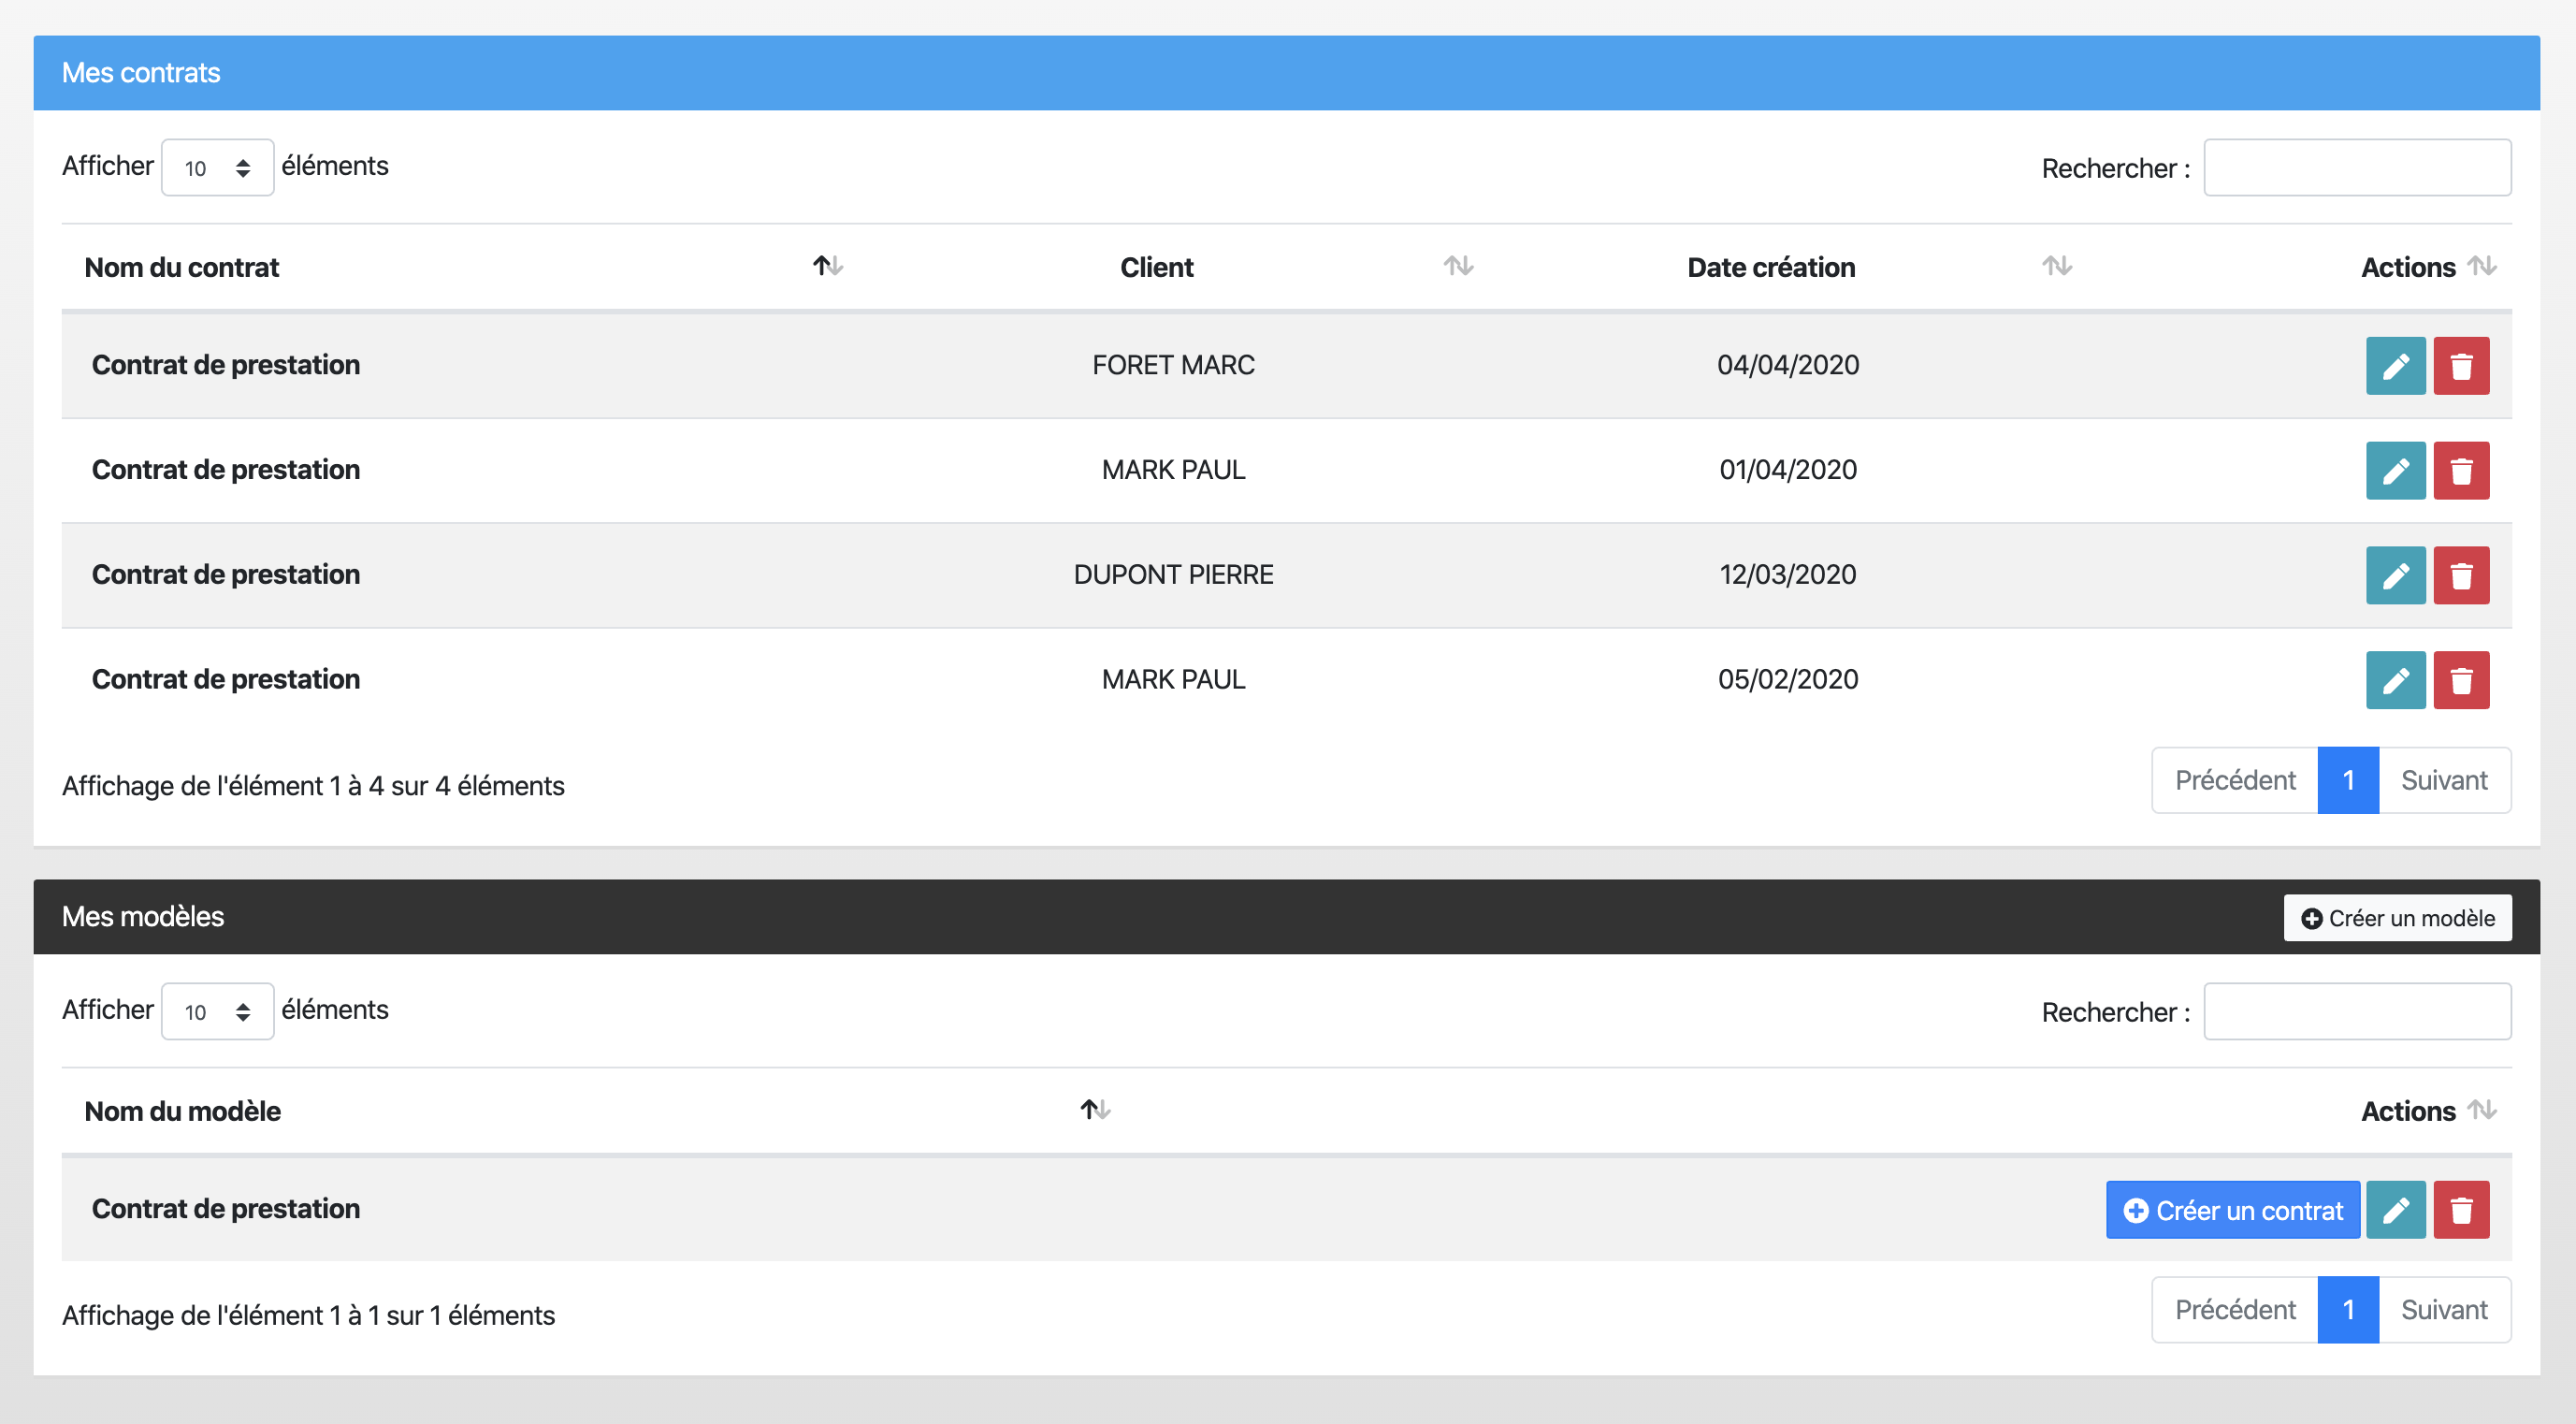Select page 1 in models pagination
The width and height of the screenshot is (2576, 1424).
click(x=2348, y=1311)
